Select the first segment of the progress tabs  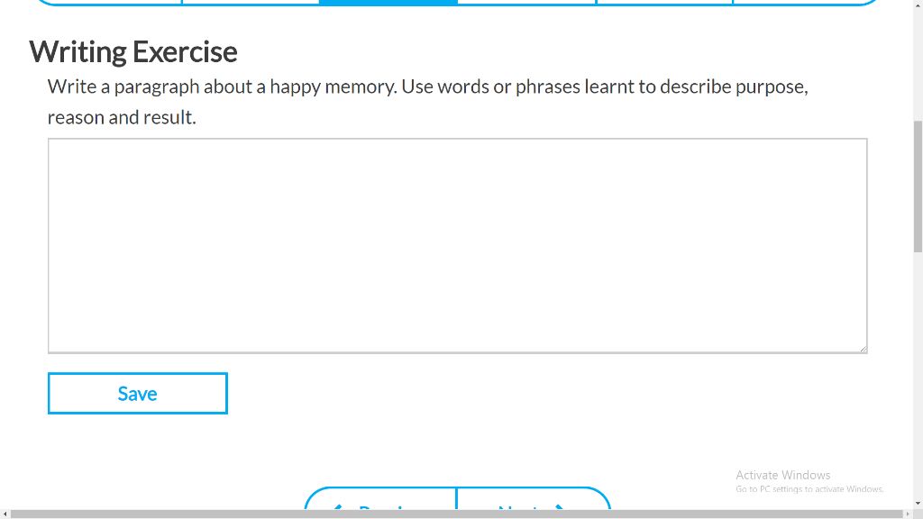109,3
